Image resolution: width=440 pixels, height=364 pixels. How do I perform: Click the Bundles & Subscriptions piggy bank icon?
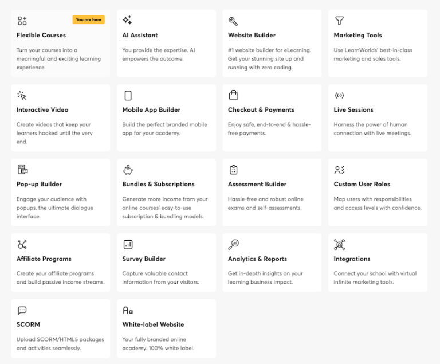click(128, 170)
